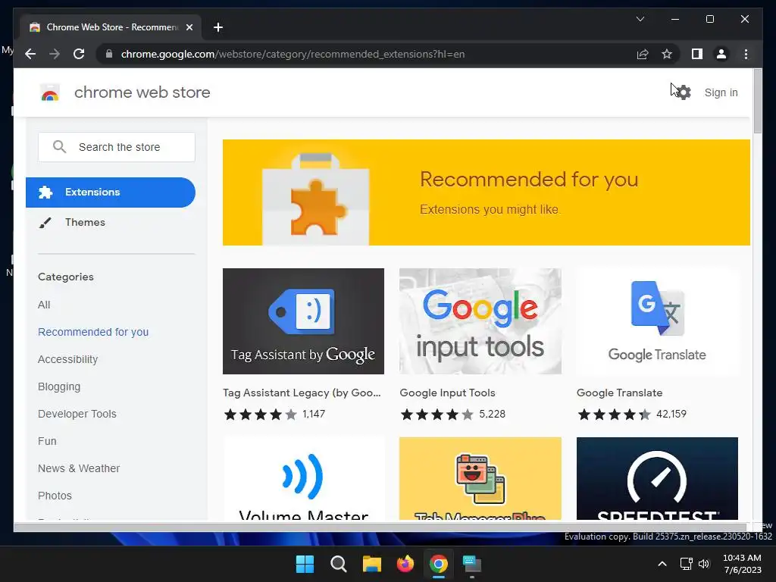Go back to the previous page
Viewport: 776px width, 582px height.
coord(30,54)
